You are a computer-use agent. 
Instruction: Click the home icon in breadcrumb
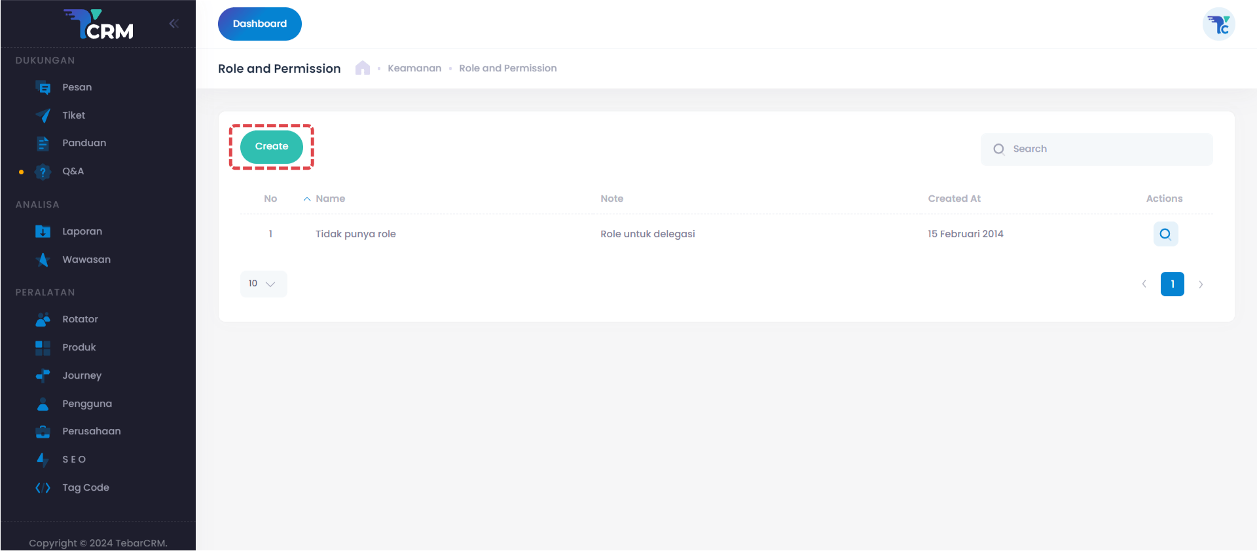pyautogui.click(x=363, y=68)
